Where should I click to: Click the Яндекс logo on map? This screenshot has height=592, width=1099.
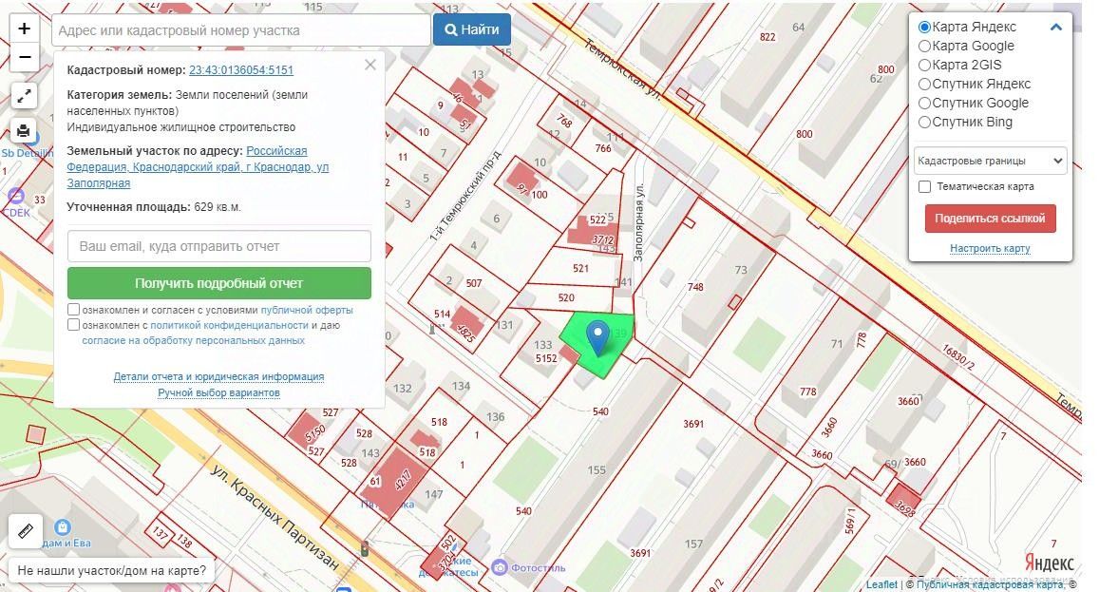click(1050, 563)
